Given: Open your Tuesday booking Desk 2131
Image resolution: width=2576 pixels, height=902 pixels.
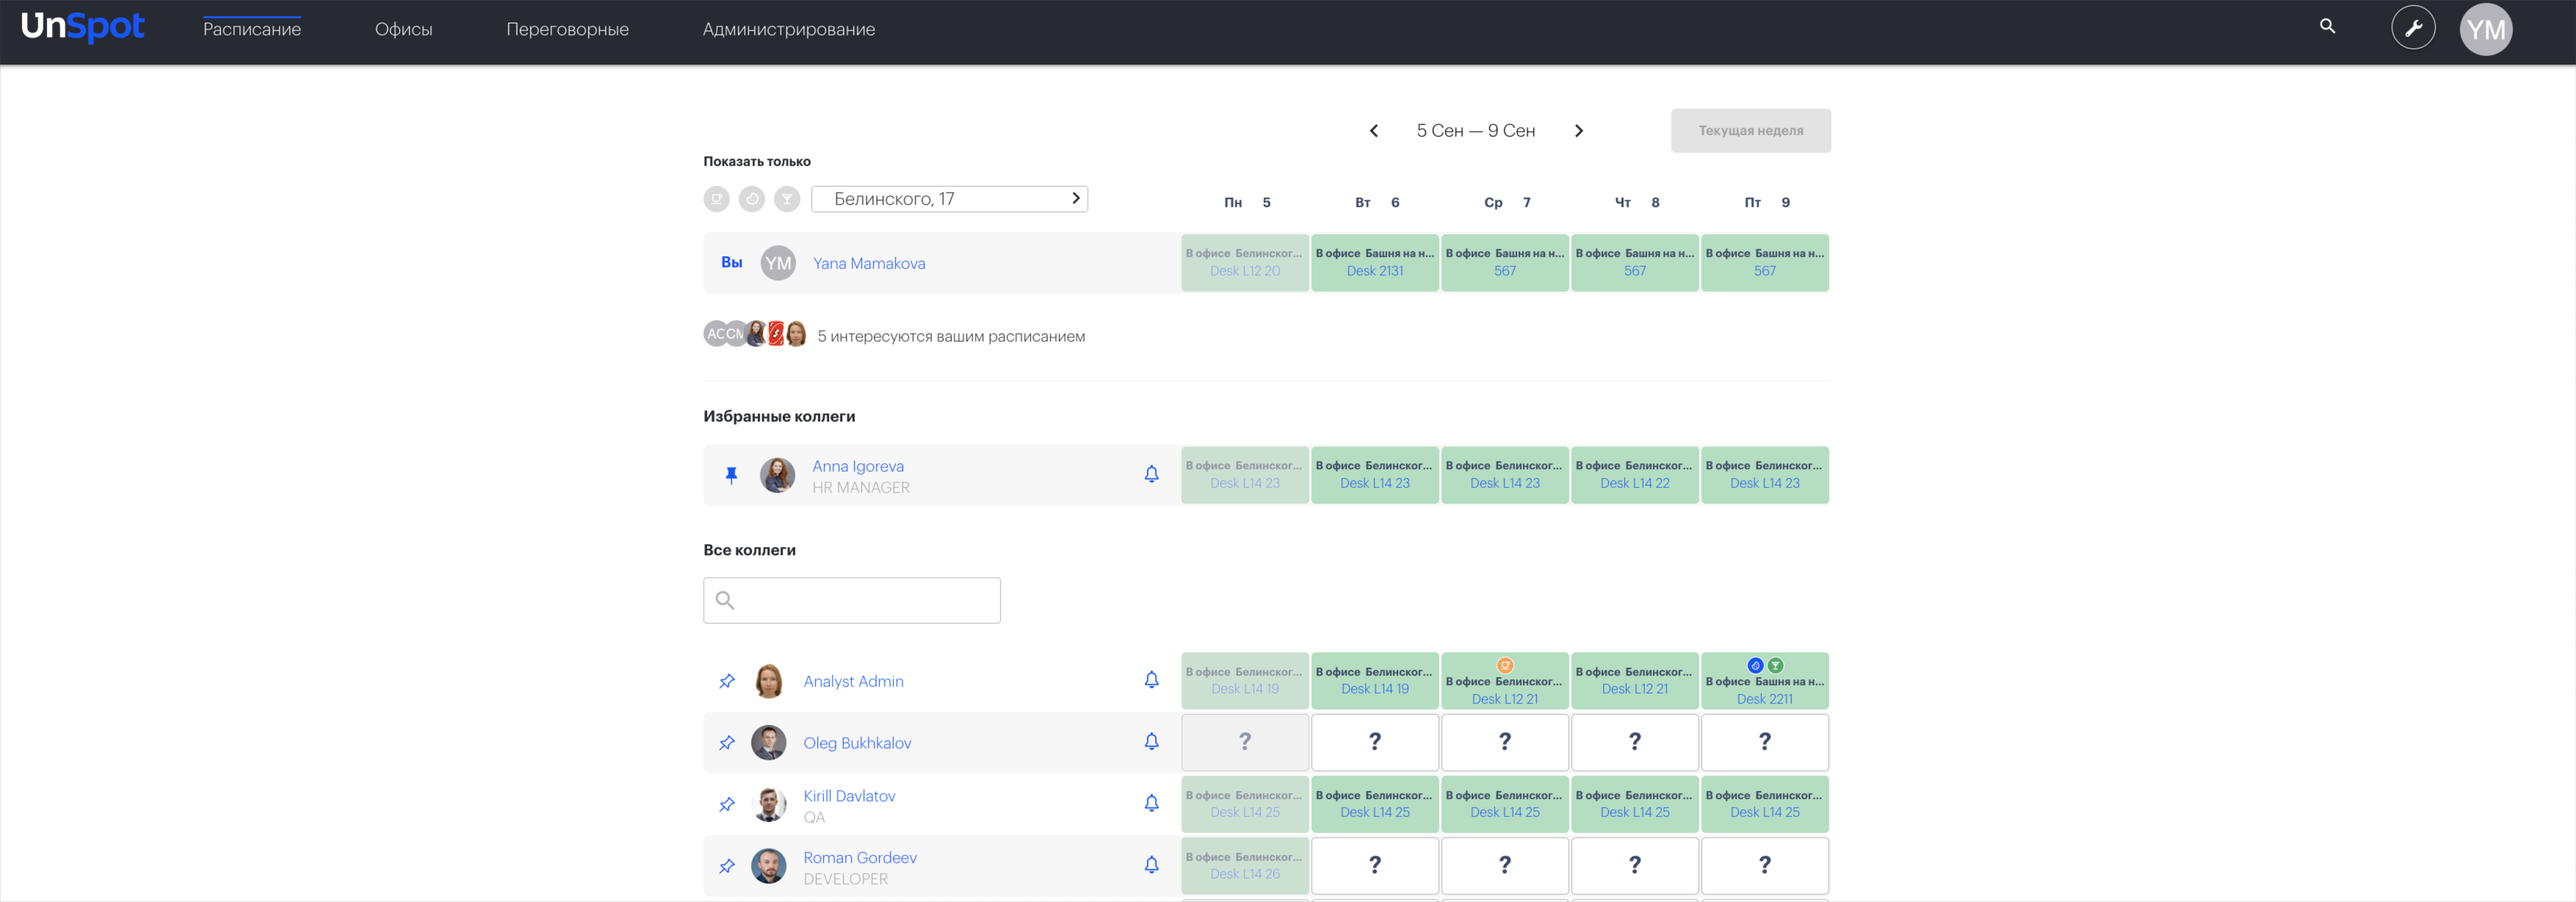Looking at the screenshot, I should pos(1375,263).
